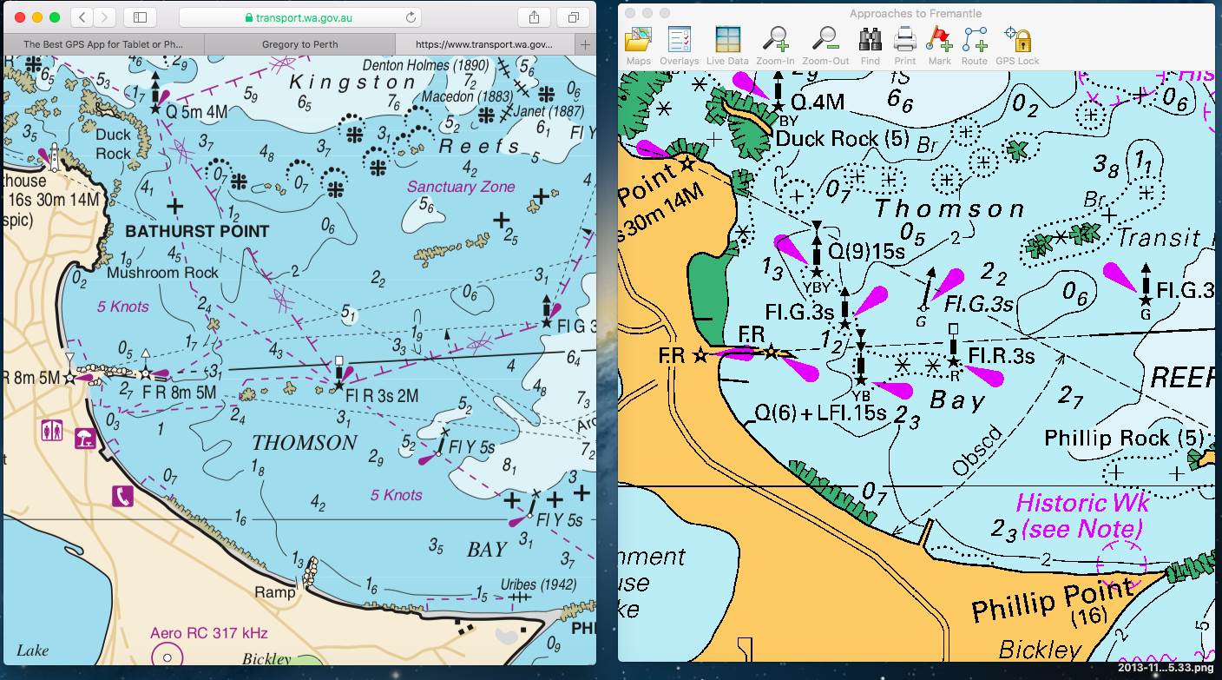Image resolution: width=1222 pixels, height=680 pixels.
Task: Open Find with the binoculars icon
Action: [870, 41]
